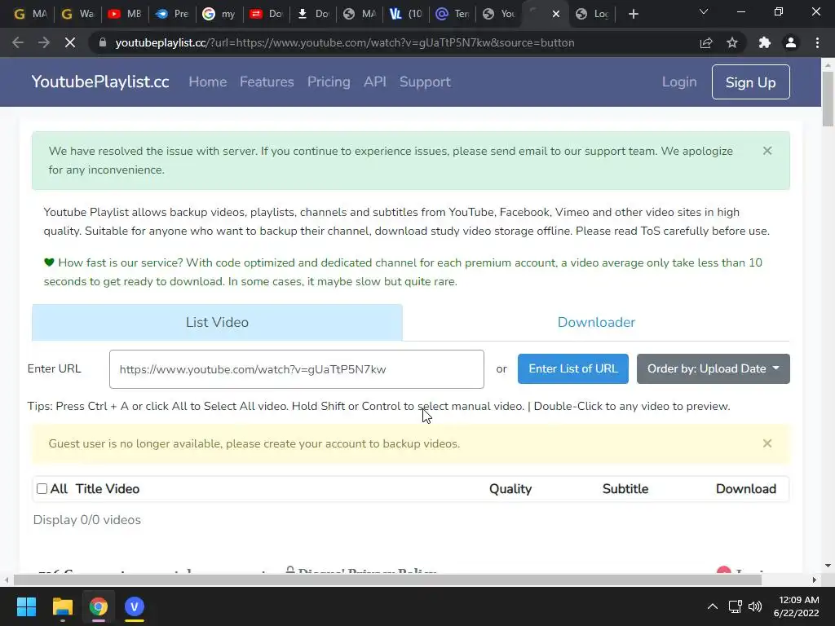Image resolution: width=835 pixels, height=626 pixels.
Task: Open Chrome profile avatar icon
Action: point(791,42)
